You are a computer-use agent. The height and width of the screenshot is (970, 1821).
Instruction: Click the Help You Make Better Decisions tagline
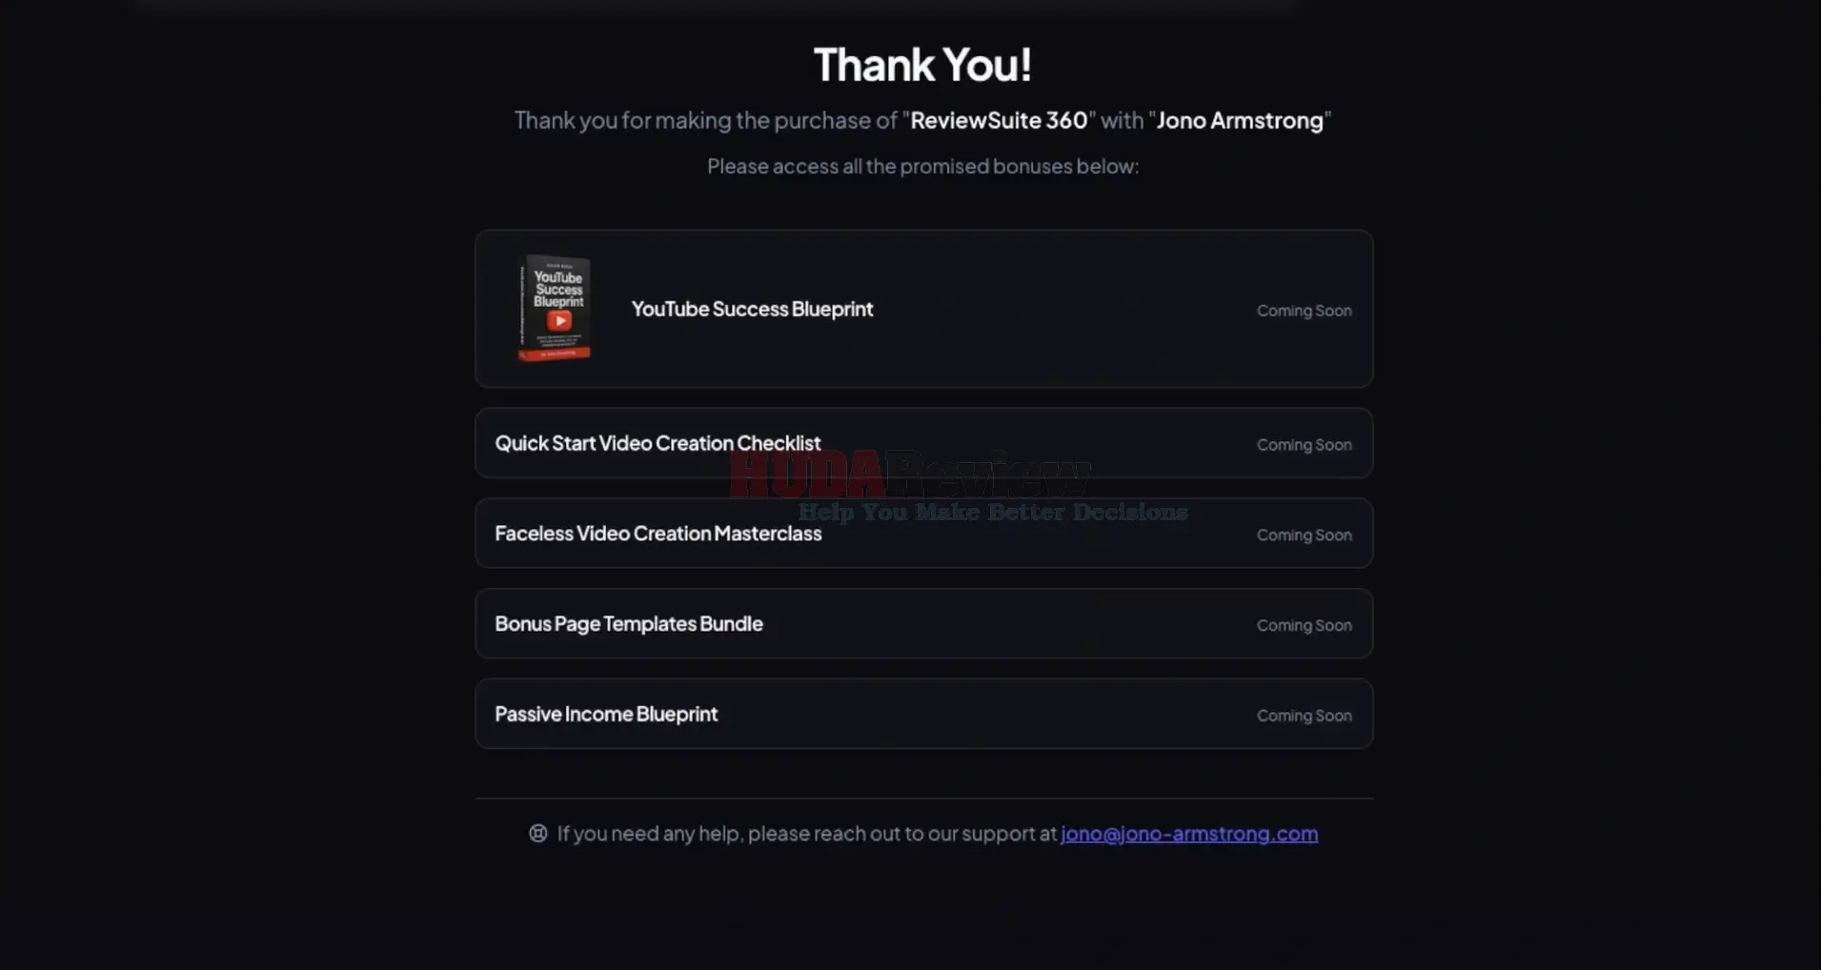(993, 512)
